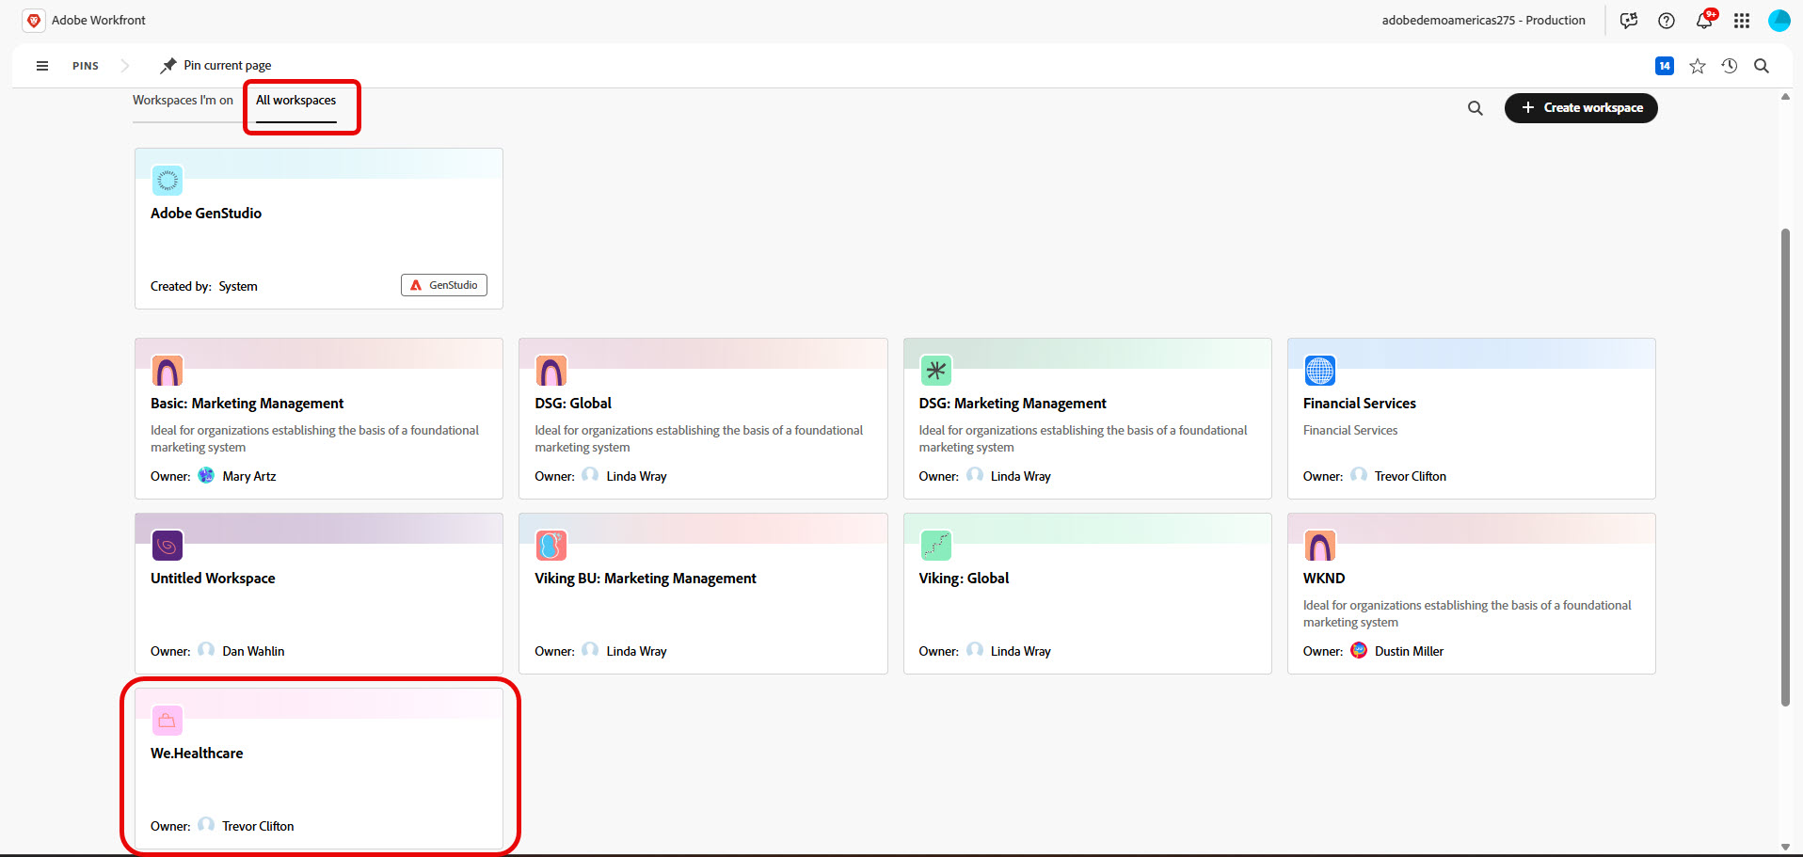Select the All workspaces tab

click(295, 101)
